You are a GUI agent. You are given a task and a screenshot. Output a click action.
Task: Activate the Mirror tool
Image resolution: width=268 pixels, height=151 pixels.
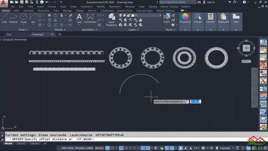[x=56, y=20]
